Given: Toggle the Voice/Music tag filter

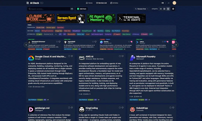Looking at the screenshot, I should (x=76, y=31).
